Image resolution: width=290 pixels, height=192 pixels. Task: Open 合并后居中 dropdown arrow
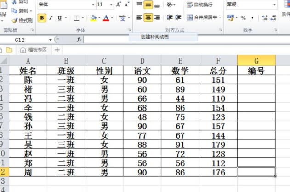[x=220, y=17]
